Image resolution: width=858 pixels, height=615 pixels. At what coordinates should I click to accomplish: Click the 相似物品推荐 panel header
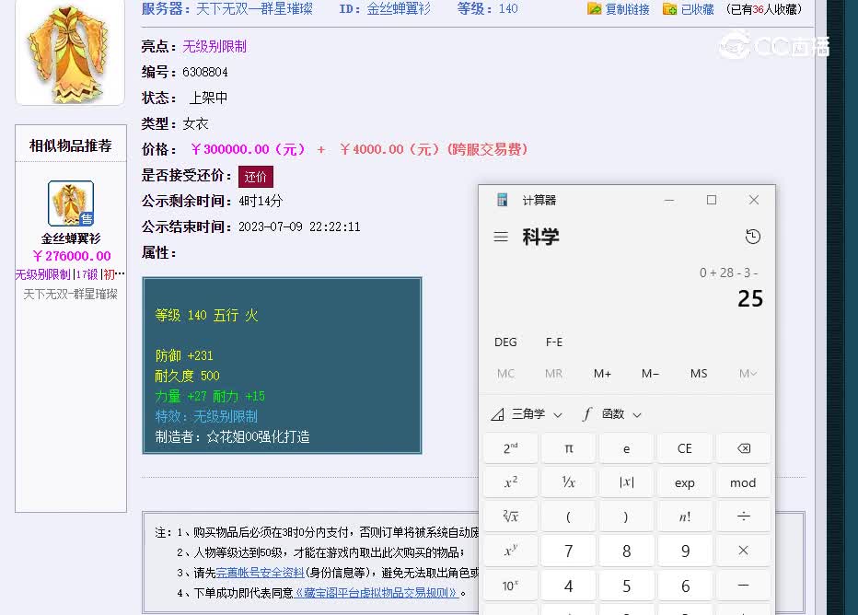[x=71, y=145]
